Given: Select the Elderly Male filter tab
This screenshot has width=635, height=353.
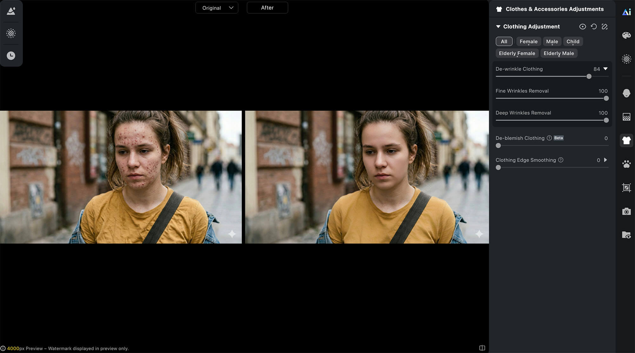Looking at the screenshot, I should [x=558, y=53].
